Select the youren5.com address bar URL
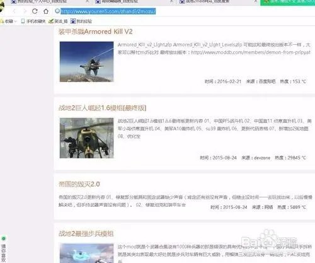 [108, 11]
